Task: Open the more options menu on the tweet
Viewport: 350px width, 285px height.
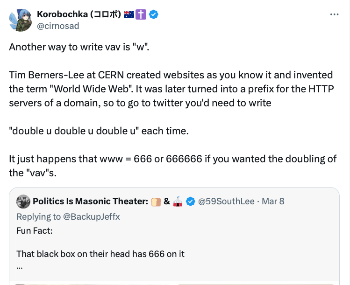Action: pos(334,14)
